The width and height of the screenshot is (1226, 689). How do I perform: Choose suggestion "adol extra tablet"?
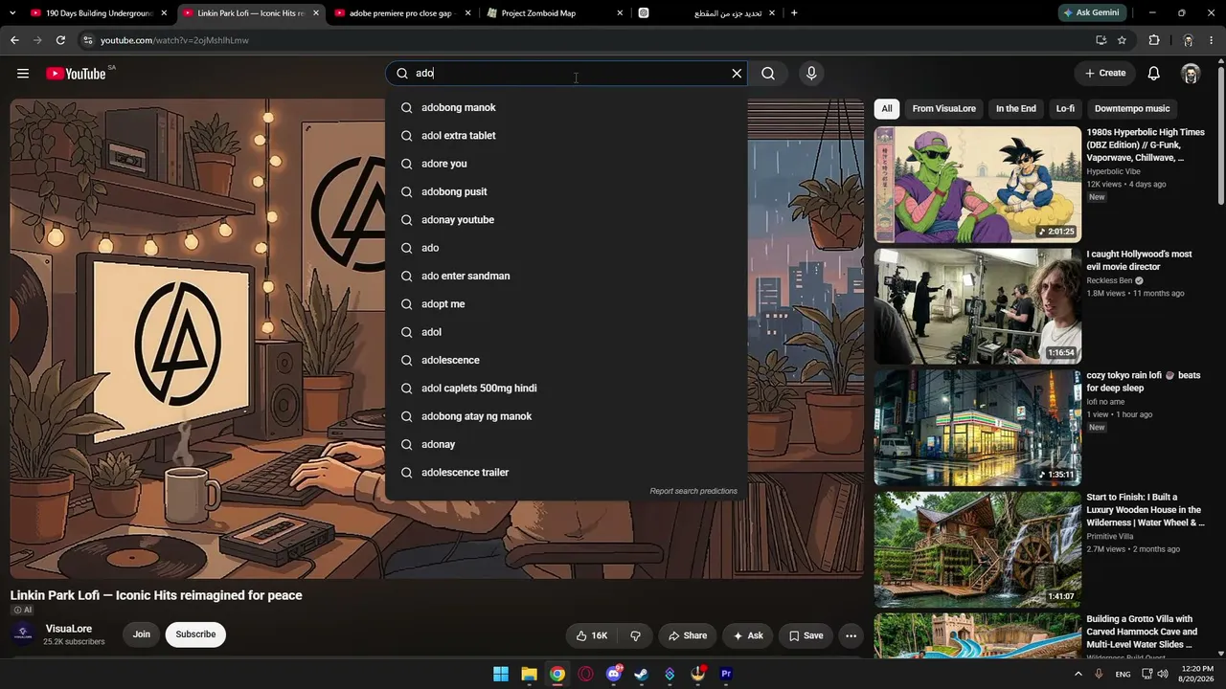coord(566,136)
